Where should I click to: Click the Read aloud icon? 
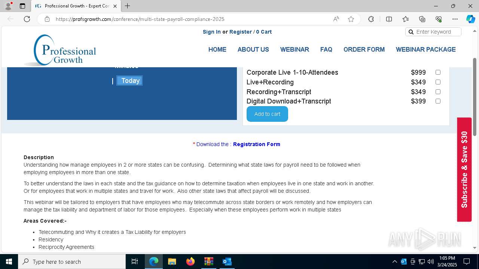point(336,19)
